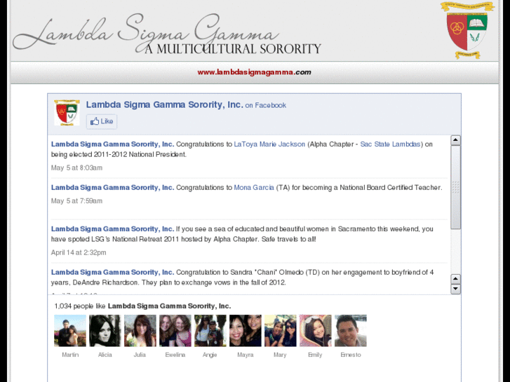Click the Facebook Like button

(x=102, y=121)
